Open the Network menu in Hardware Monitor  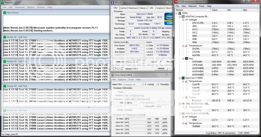[193, 6]
